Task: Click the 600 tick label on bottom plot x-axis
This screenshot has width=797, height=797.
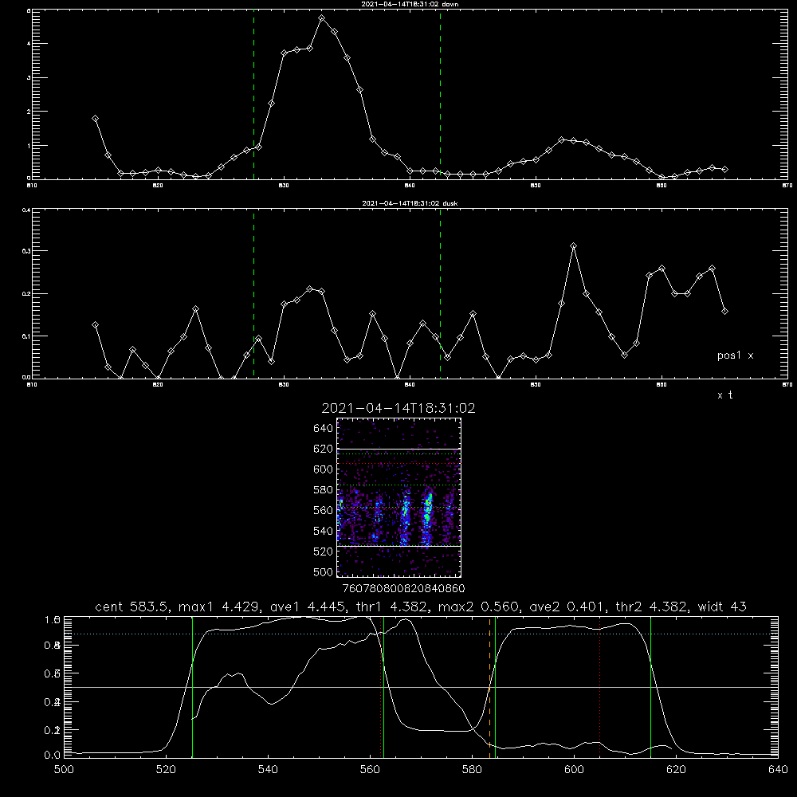Action: (x=574, y=770)
